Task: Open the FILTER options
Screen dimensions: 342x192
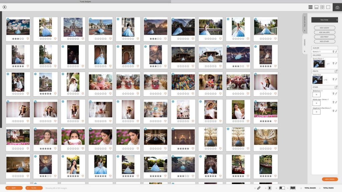Action: click(x=34, y=188)
